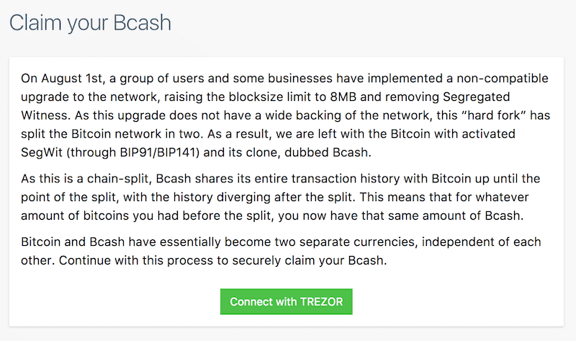This screenshot has width=576, height=341.
Task: Click the white card's empty area beside the button
Action: click(456, 301)
